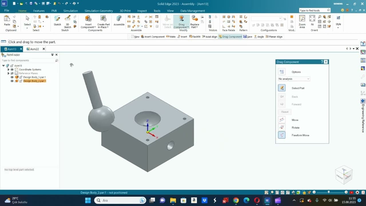Collapse the Asm13 root node
The image size is (366, 206).
pos(3,66)
